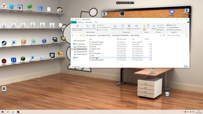Collapse the ribbon with the chevron near help
This screenshot has height=114, width=203.
(x=186, y=22)
